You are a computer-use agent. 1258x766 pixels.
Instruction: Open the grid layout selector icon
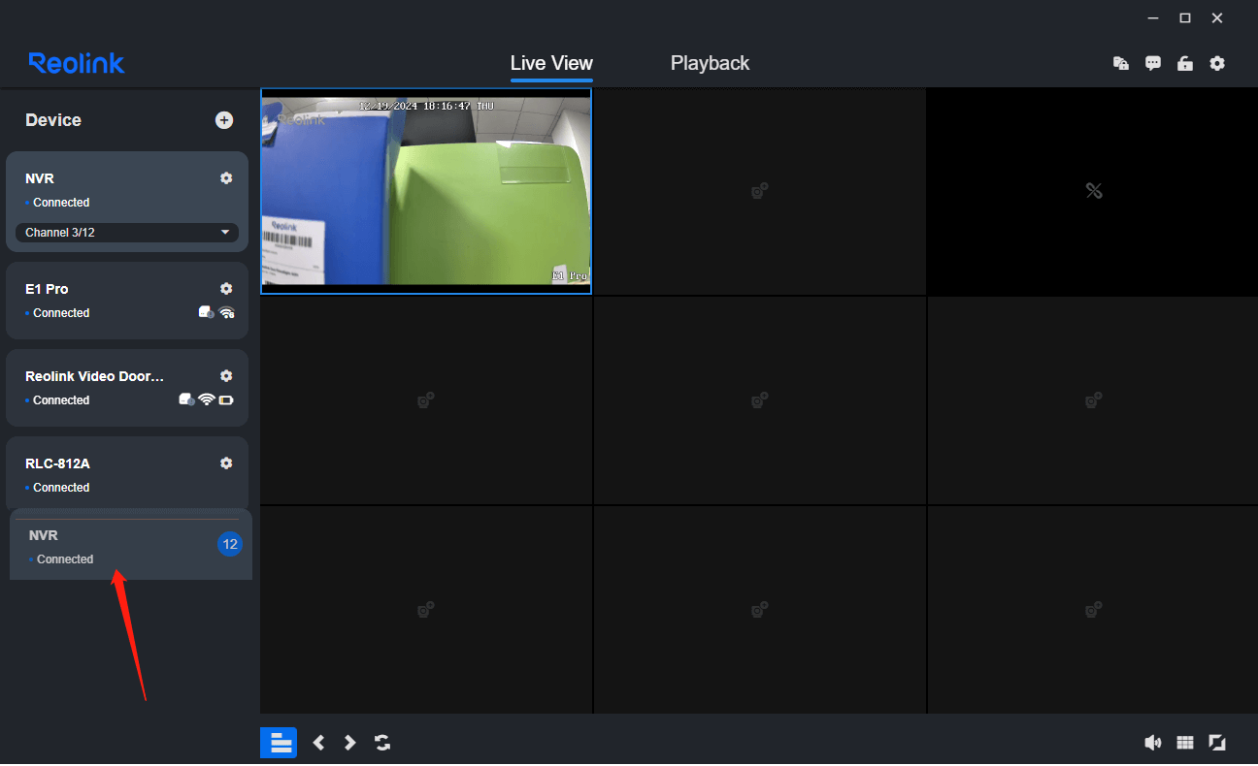(1185, 743)
